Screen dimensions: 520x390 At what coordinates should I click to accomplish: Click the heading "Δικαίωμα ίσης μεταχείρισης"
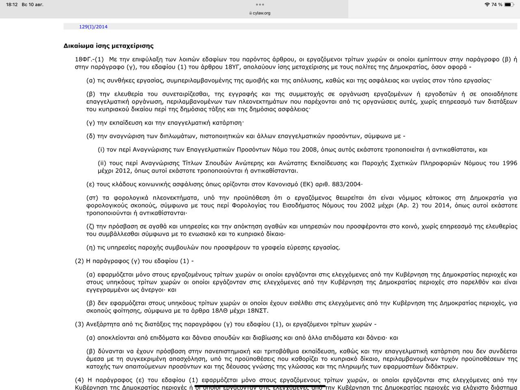point(108,46)
